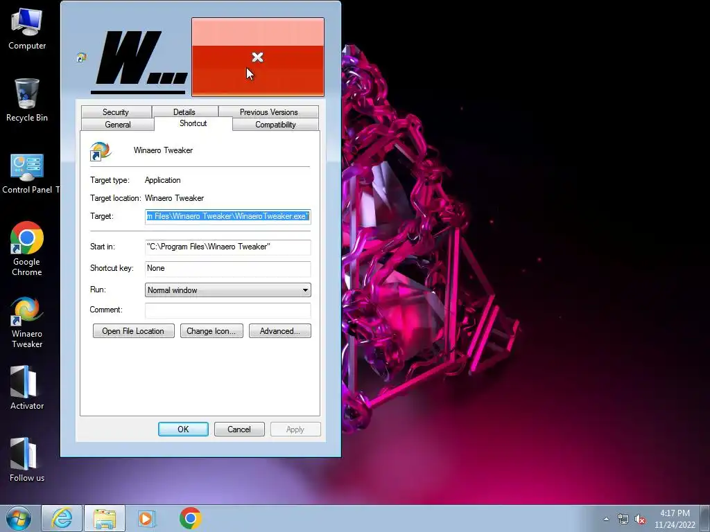Click the empty Comment field
Screen dimensions: 710x532
[227, 310]
